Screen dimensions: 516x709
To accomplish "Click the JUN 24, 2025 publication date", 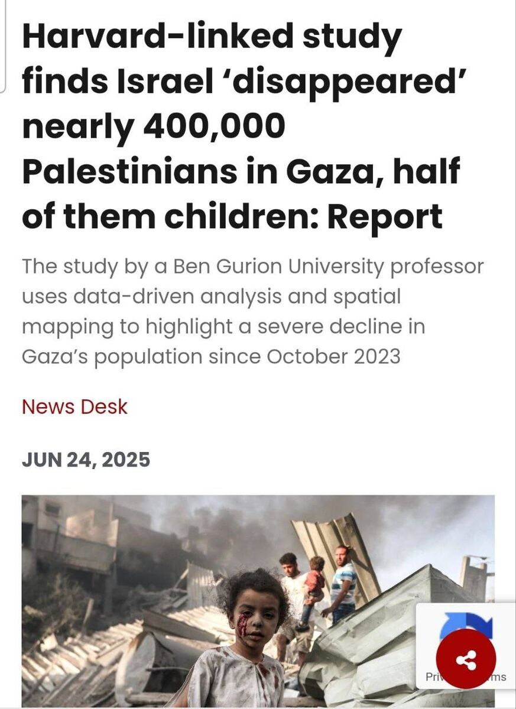I will (86, 460).
